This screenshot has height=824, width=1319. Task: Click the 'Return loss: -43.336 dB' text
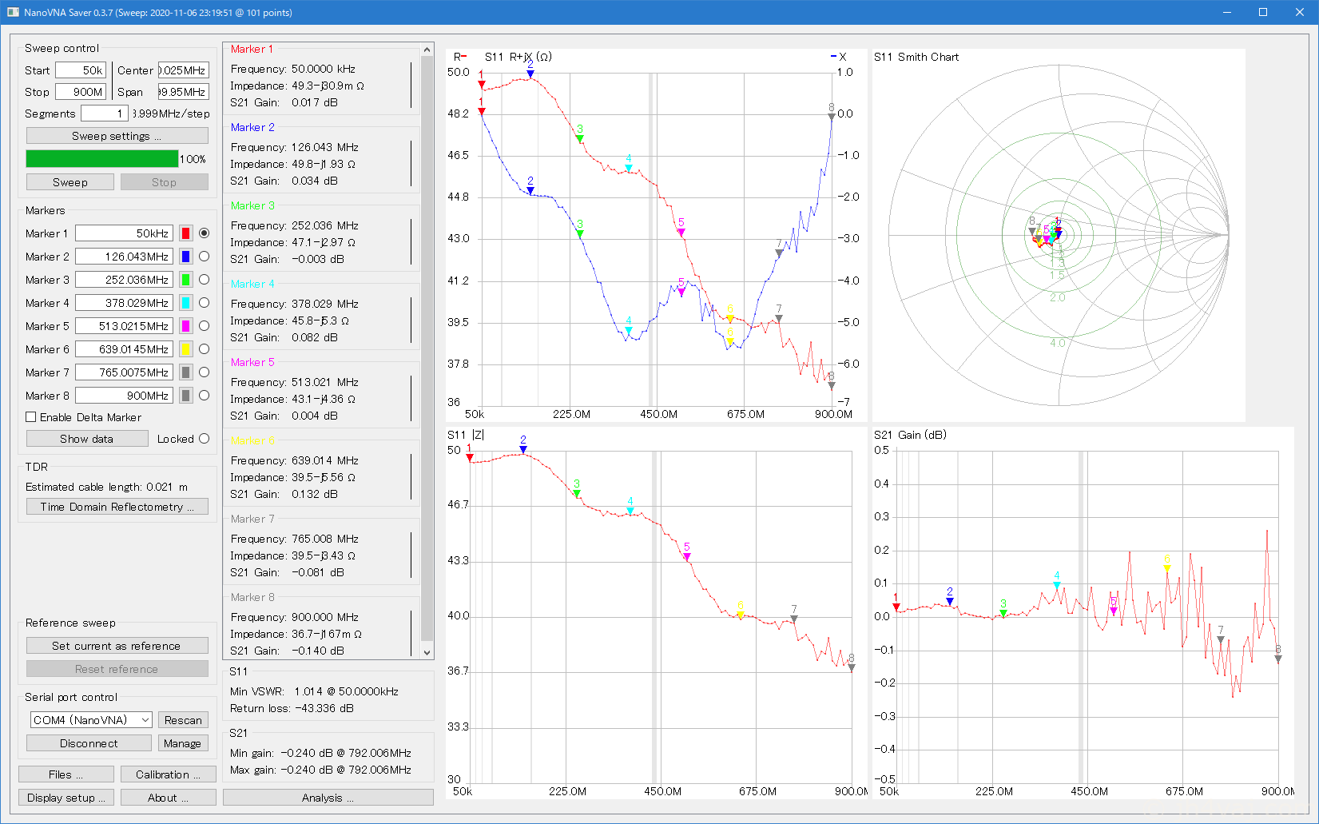(292, 708)
